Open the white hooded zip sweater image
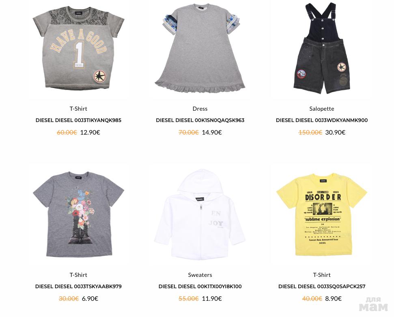394x317 pixels. click(x=200, y=214)
